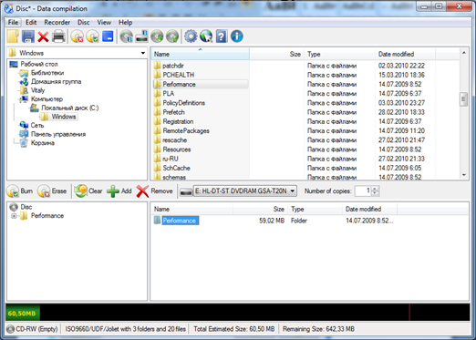
Task: Click the printer icon in toolbar
Action: tap(58, 36)
